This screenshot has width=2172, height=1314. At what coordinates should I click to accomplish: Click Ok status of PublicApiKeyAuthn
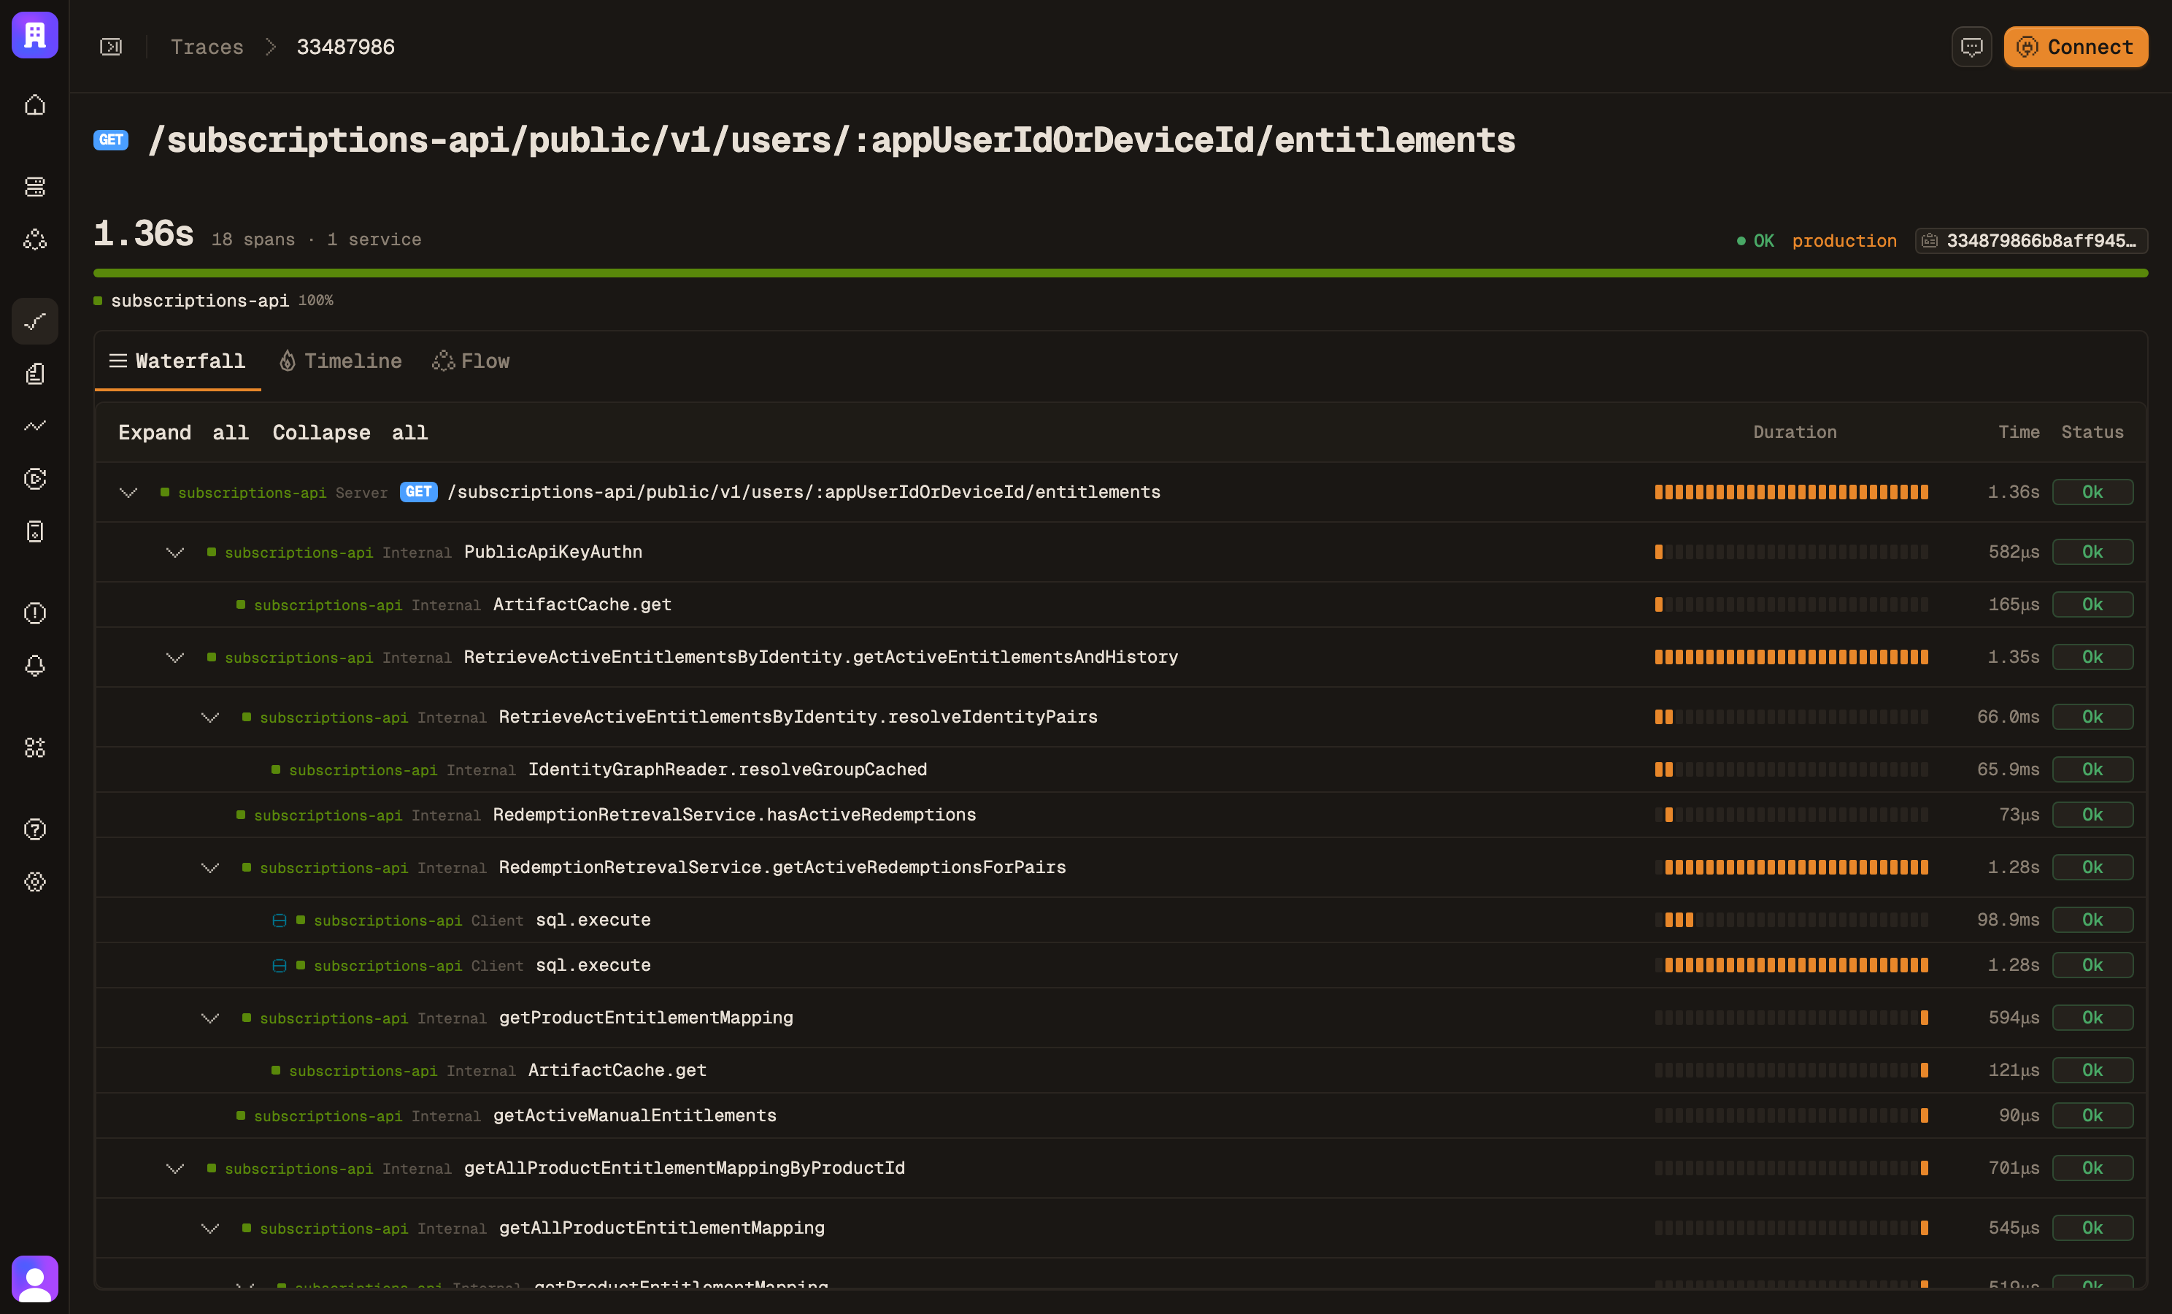(2092, 552)
